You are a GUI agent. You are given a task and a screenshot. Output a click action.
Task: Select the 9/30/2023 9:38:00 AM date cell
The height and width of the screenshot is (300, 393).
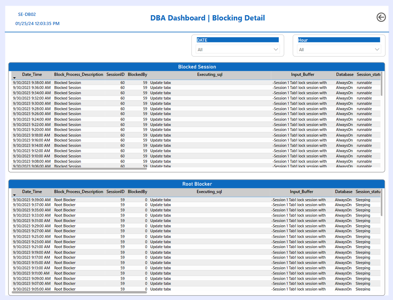coord(32,83)
